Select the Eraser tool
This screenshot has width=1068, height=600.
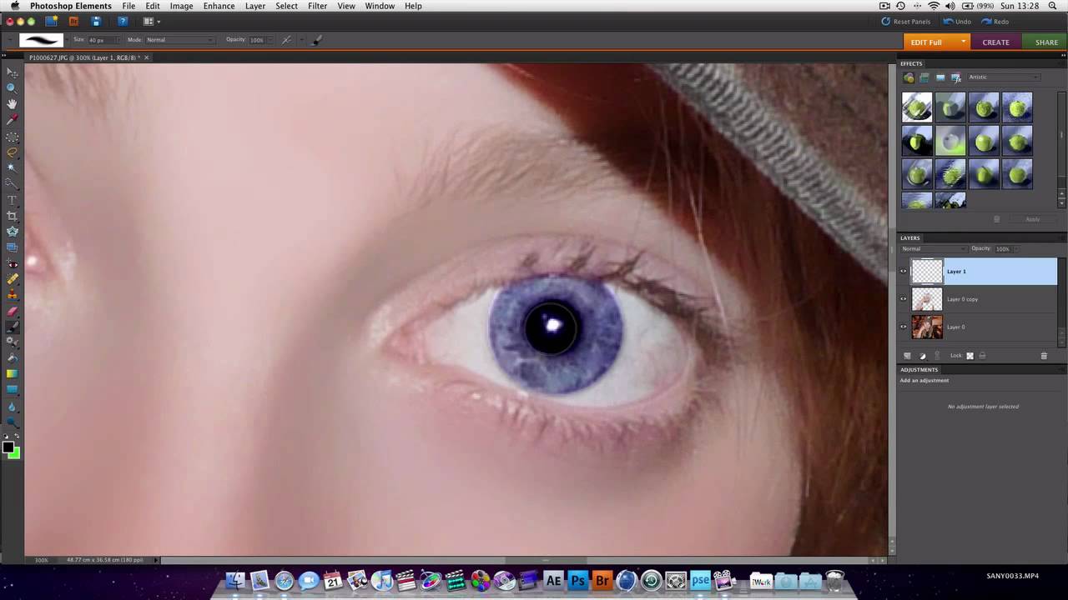pyautogui.click(x=12, y=311)
